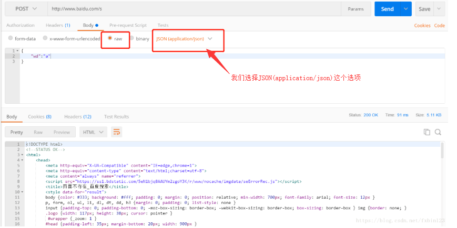Select the x-www-form-urlencoded radio option
Screen dimensions: 457x228
tap(45, 38)
